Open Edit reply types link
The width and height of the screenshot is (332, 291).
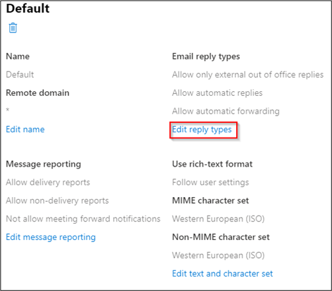click(x=202, y=130)
